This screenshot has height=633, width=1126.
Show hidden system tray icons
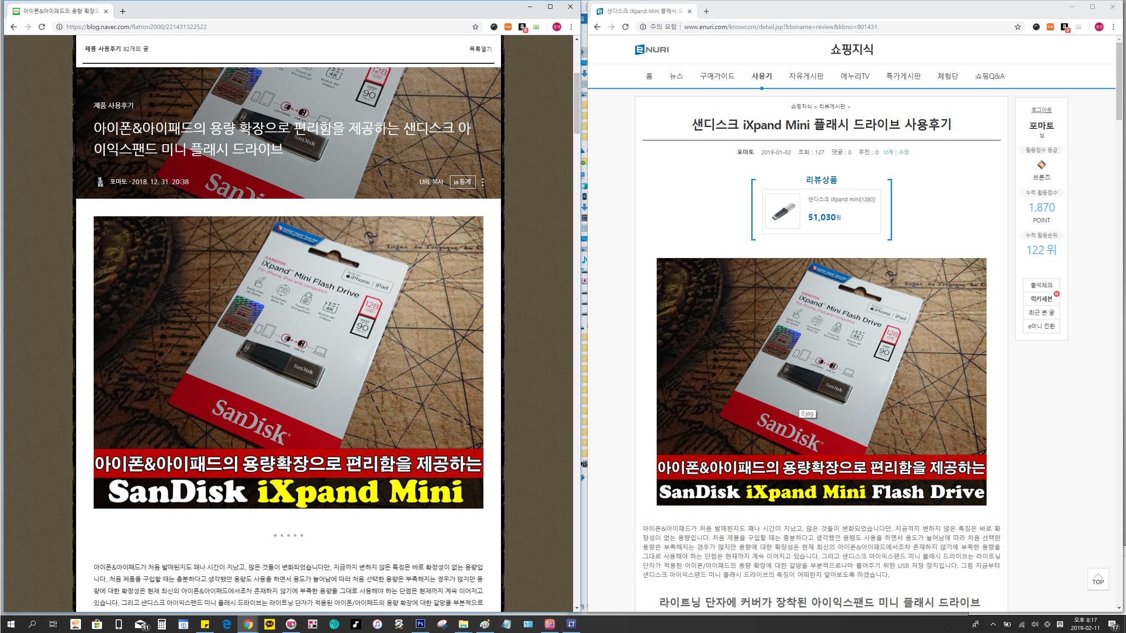pyautogui.click(x=993, y=624)
